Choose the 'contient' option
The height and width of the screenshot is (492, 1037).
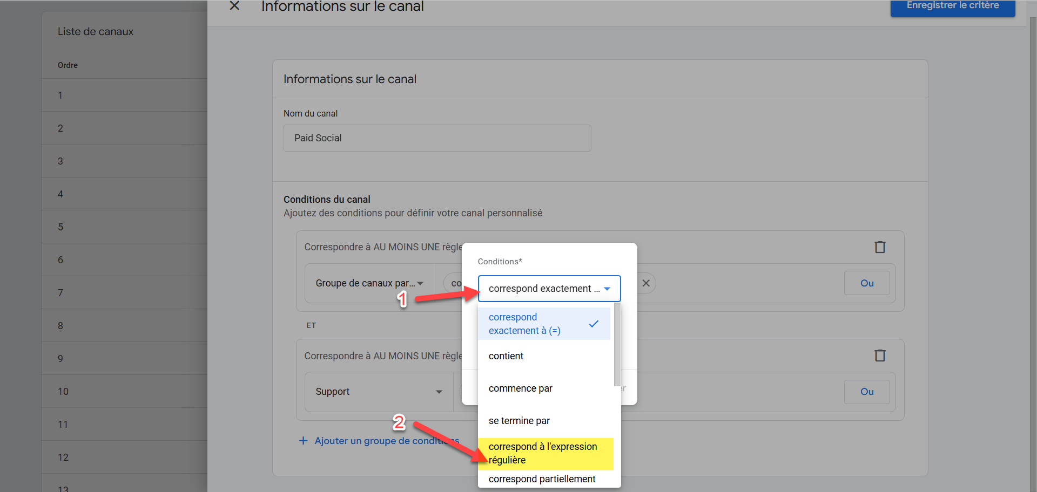(x=506, y=356)
